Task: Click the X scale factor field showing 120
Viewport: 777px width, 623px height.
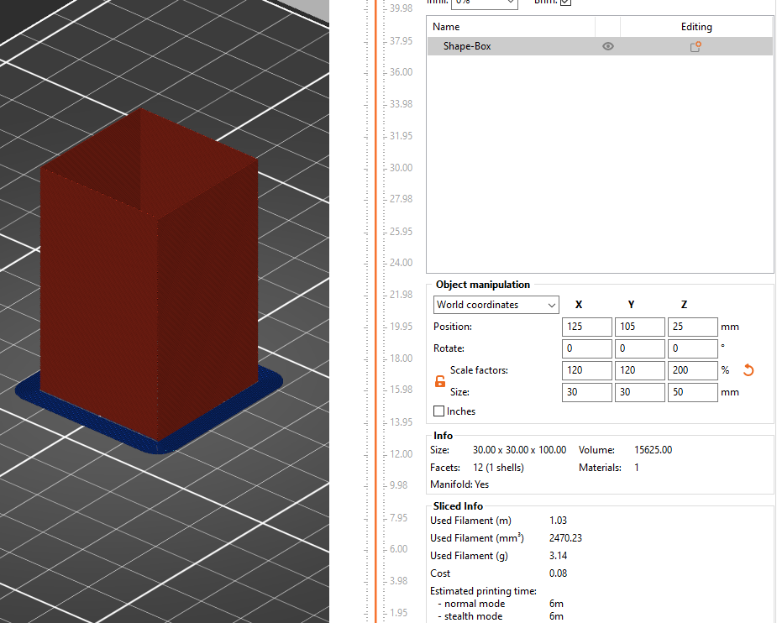Action: pos(586,370)
